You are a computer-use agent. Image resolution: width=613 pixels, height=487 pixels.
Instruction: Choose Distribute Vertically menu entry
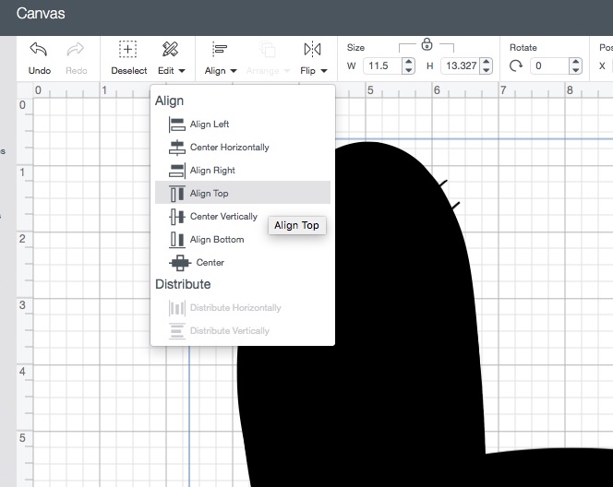[243, 331]
